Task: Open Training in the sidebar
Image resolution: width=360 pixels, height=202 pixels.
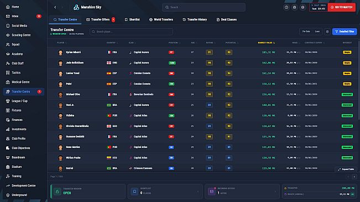Action: click(x=23, y=176)
